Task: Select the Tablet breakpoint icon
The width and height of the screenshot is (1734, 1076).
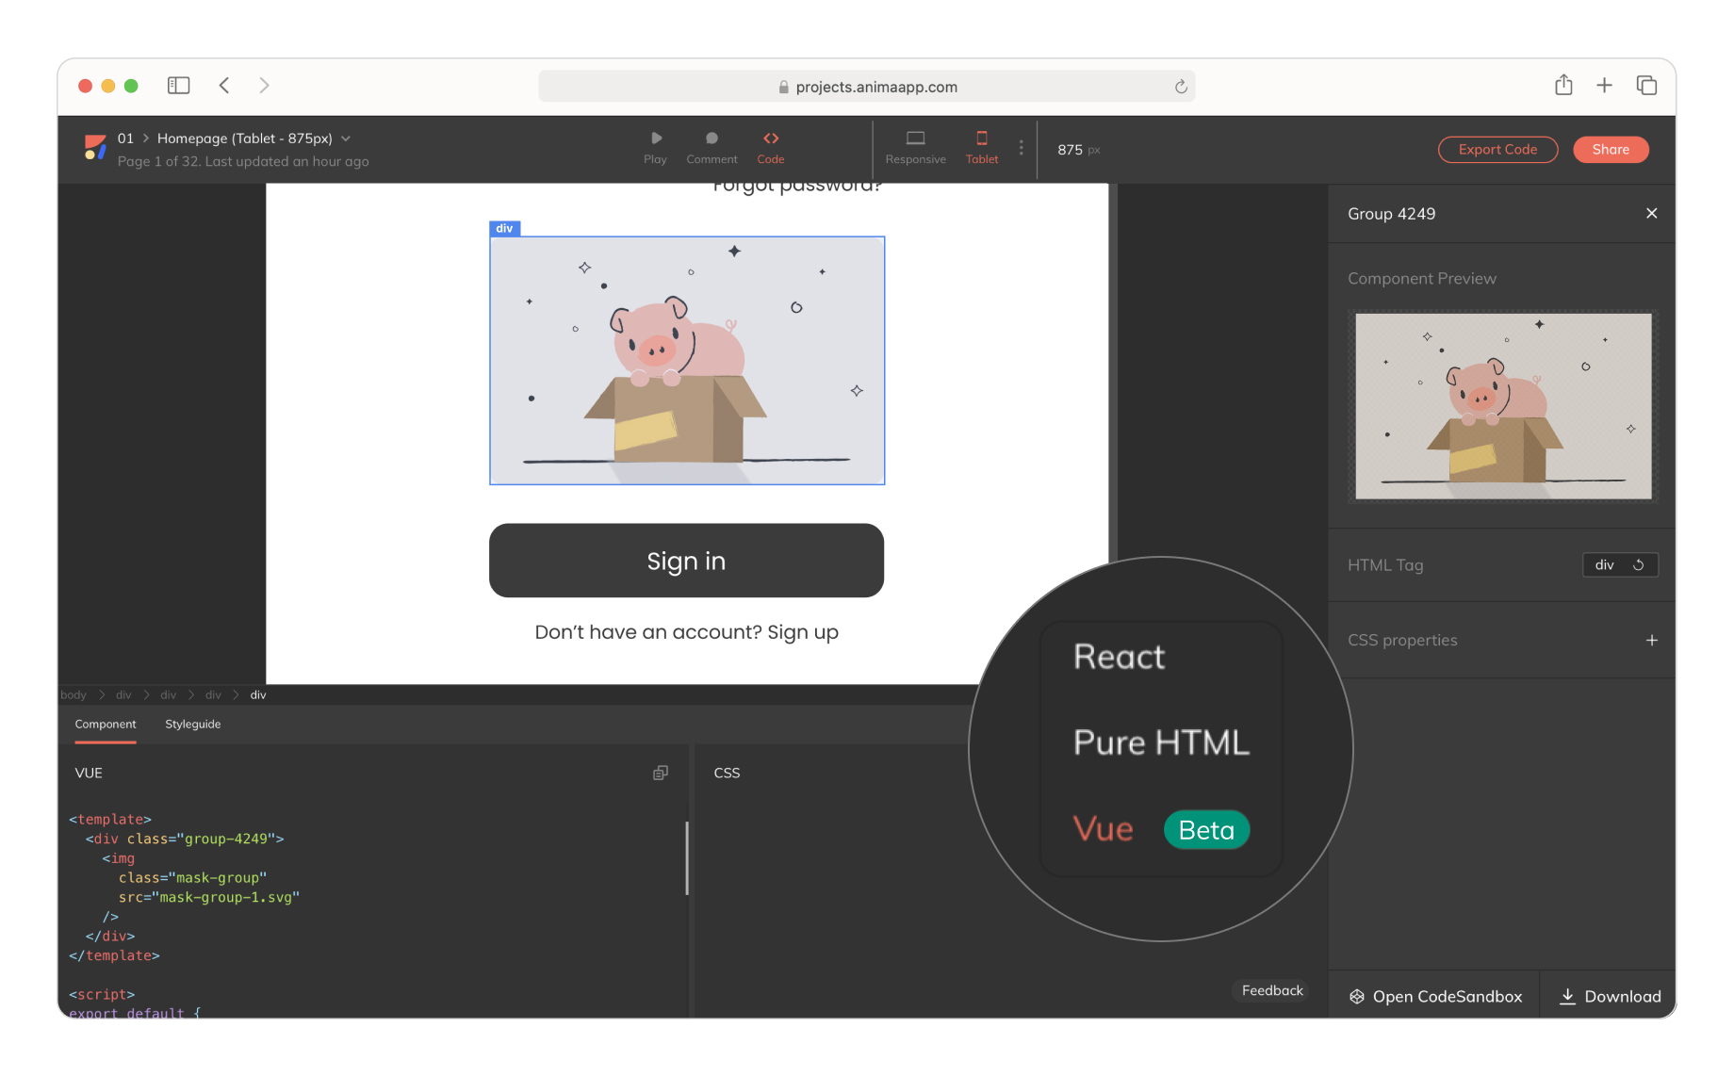Action: [981, 139]
